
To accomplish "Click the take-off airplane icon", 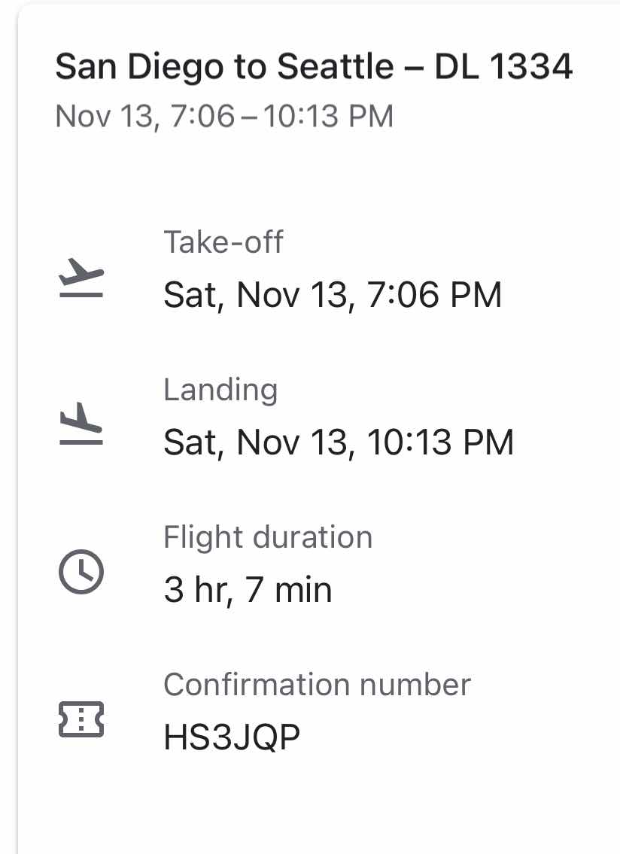I will 81,278.
